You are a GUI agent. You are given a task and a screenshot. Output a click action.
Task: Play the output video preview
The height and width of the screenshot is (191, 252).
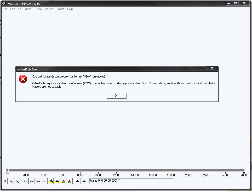pyautogui.click(x=17, y=181)
